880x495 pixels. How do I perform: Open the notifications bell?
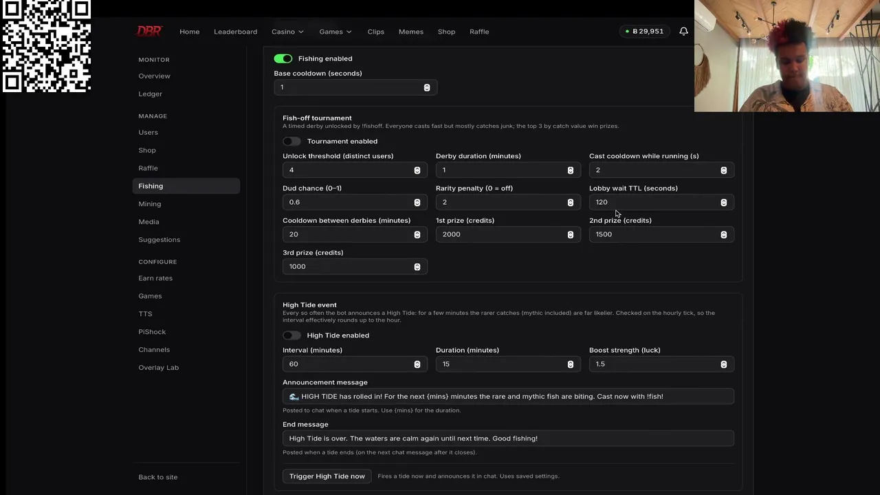coord(683,31)
